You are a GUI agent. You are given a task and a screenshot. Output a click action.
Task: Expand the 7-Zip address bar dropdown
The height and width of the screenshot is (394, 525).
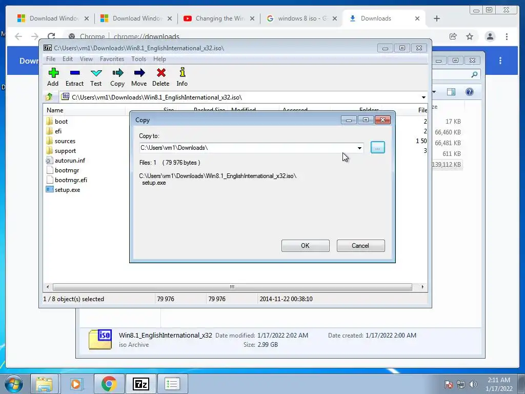tap(423, 97)
